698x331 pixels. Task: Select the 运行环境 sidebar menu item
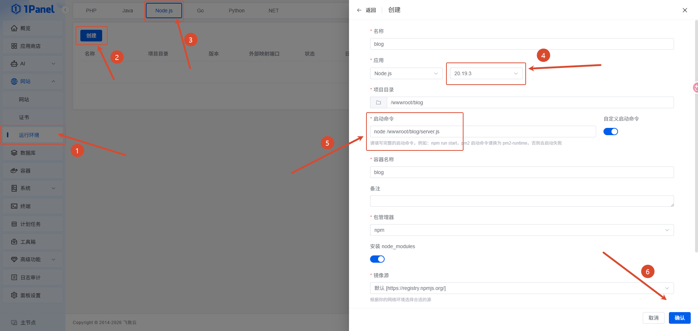coord(33,135)
